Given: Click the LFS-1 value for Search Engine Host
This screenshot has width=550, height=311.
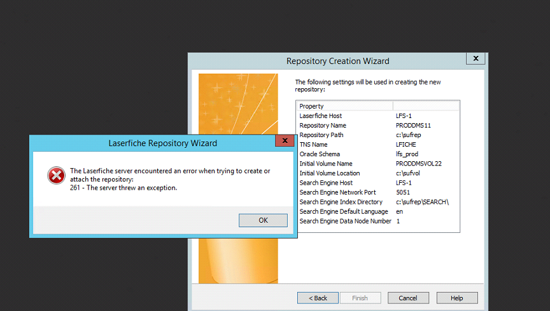Looking at the screenshot, I should tap(404, 183).
